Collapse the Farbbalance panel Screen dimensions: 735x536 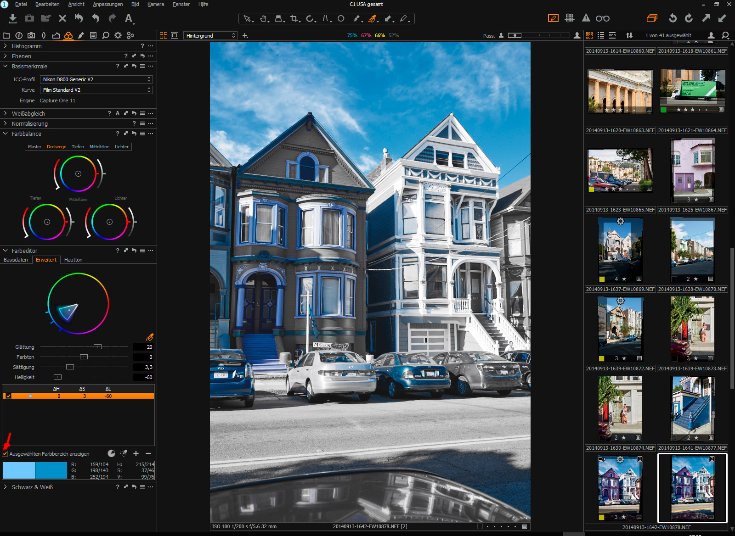pyautogui.click(x=5, y=134)
